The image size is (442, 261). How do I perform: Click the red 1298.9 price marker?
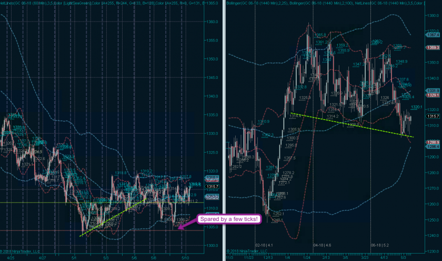coord(433,142)
